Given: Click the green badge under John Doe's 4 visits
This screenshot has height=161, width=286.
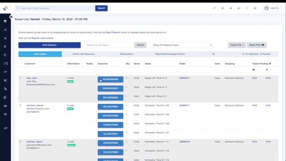Looking at the screenshot, I should pyautogui.click(x=71, y=81).
